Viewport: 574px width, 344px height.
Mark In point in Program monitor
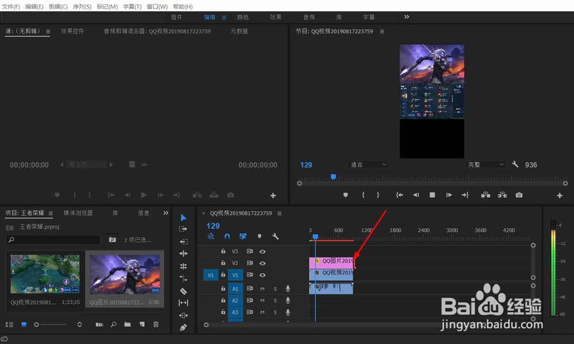tap(363, 195)
